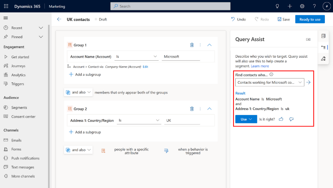The width and height of the screenshot is (333, 188).
Task: Click the lightbulb assistant icon
Action: [277, 6]
